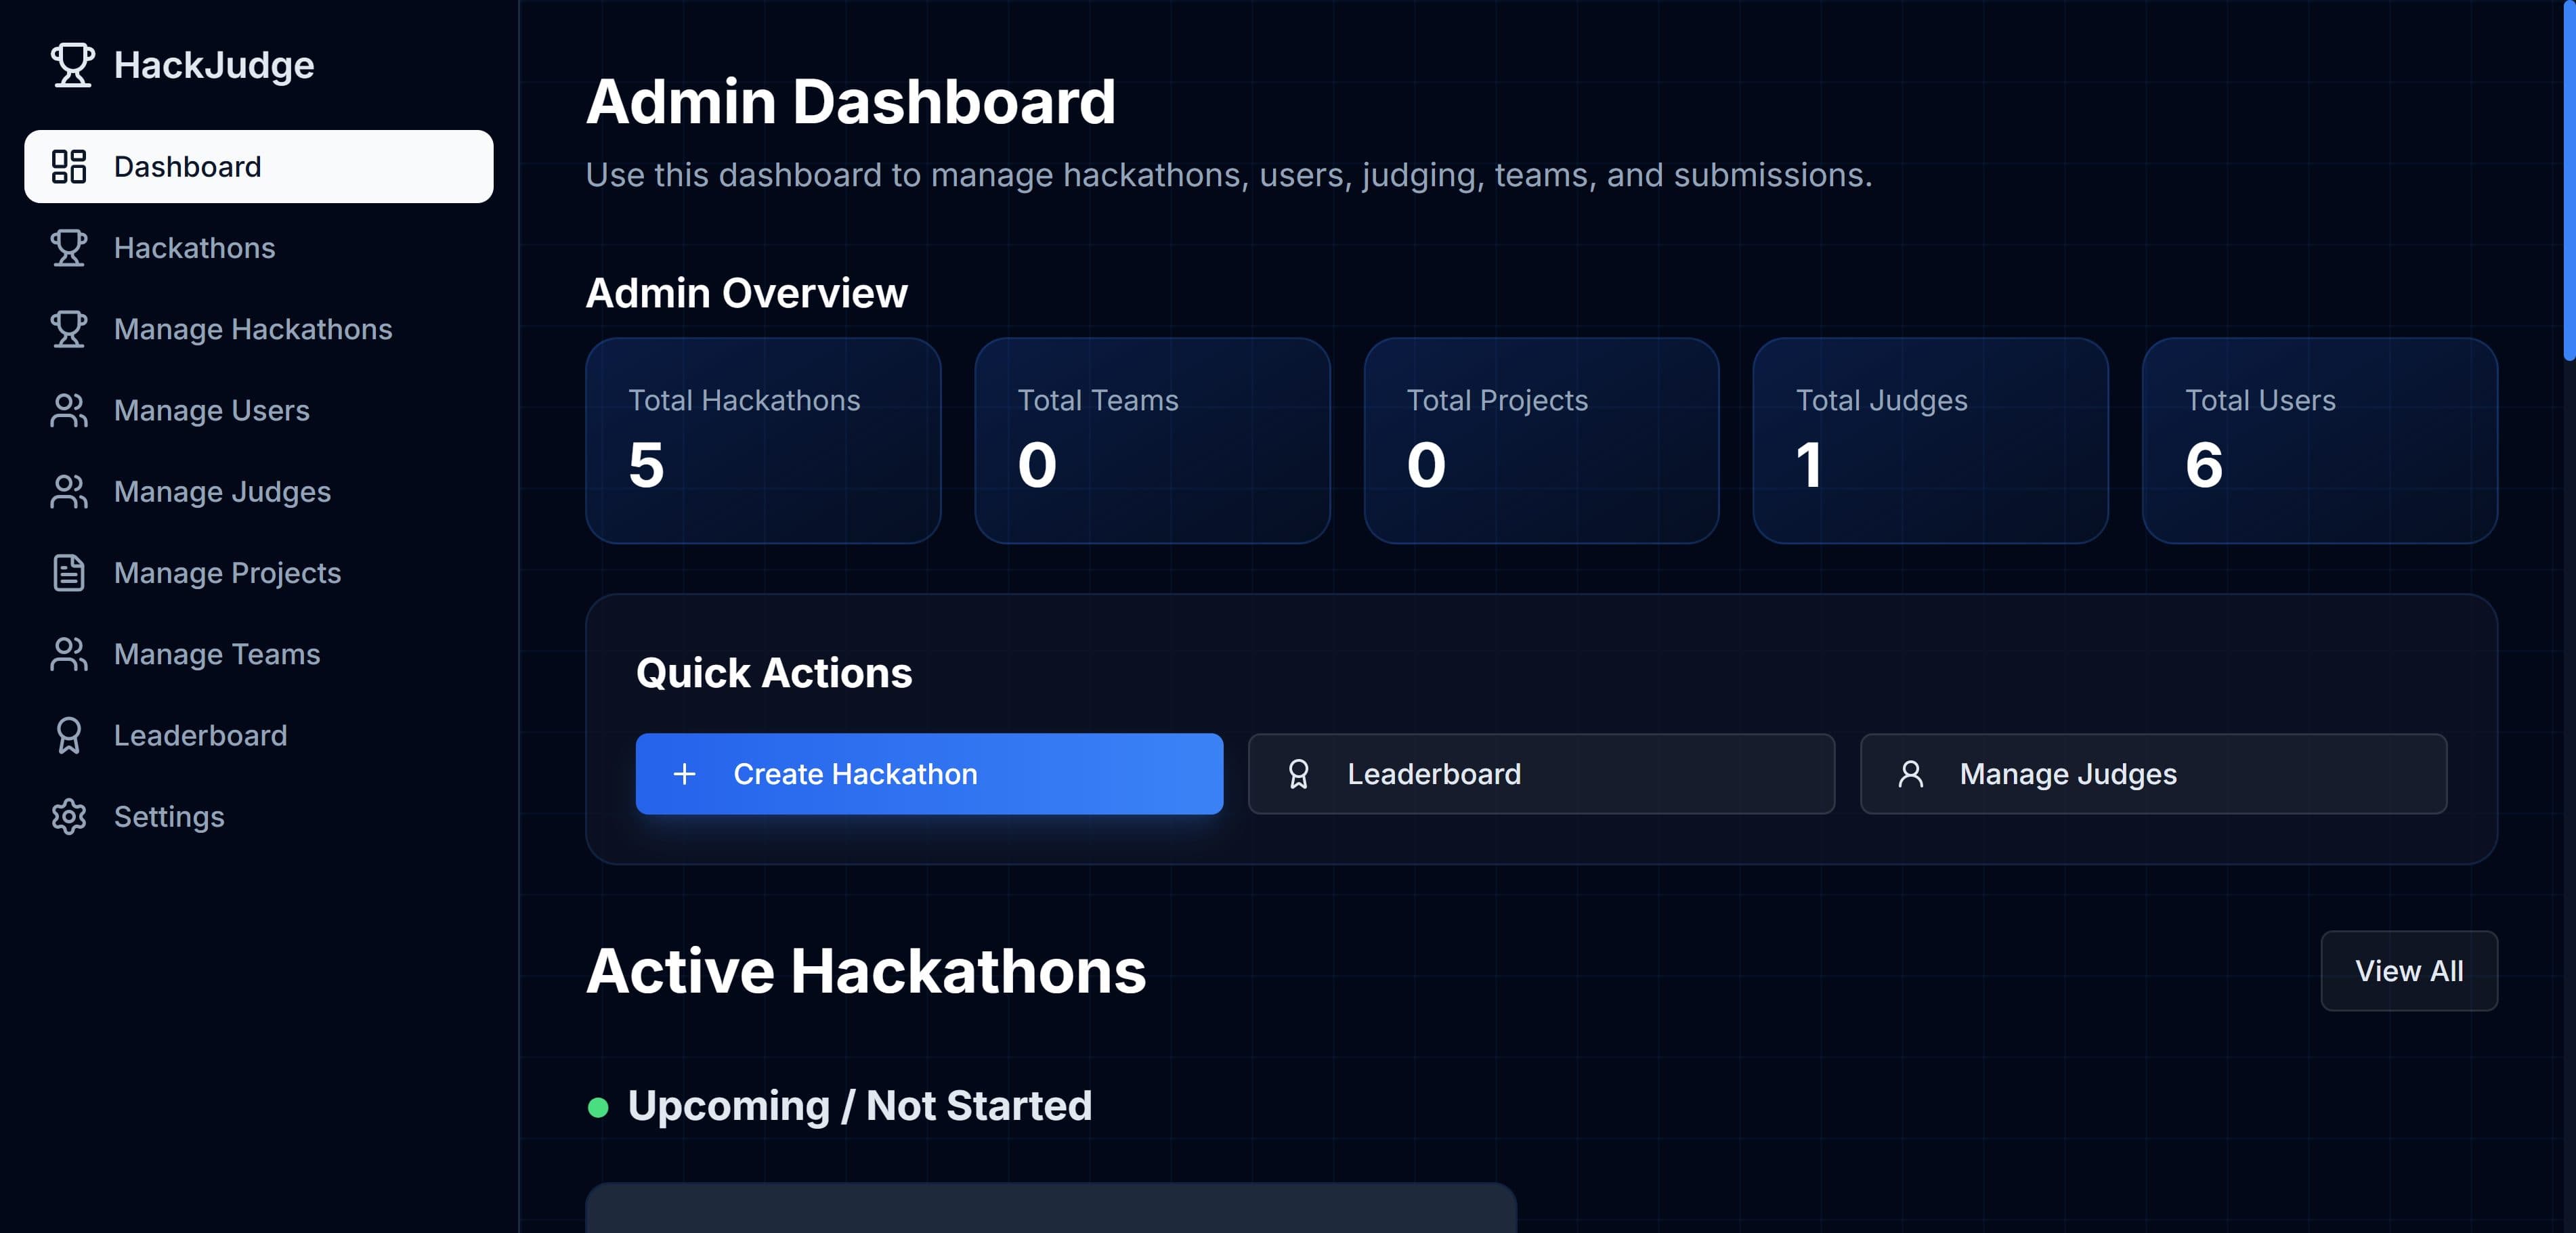2576x1233 pixels.
Task: Select the Total Users stat card
Action: [x=2320, y=441]
